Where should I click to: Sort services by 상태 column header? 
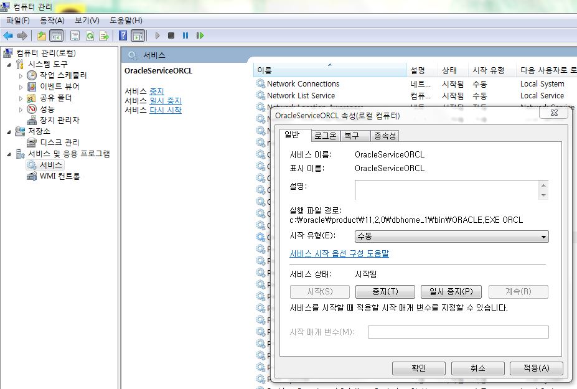tap(453, 70)
